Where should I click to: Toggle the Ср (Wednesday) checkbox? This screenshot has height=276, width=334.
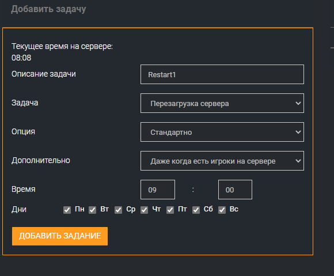tap(118, 210)
